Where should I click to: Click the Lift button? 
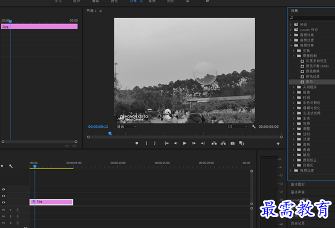tap(214, 144)
